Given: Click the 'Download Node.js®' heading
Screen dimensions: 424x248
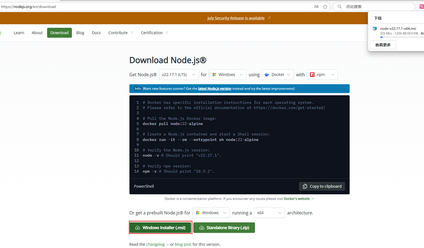Looking at the screenshot, I should 167,60.
